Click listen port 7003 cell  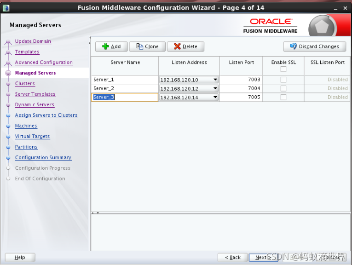(x=241, y=80)
